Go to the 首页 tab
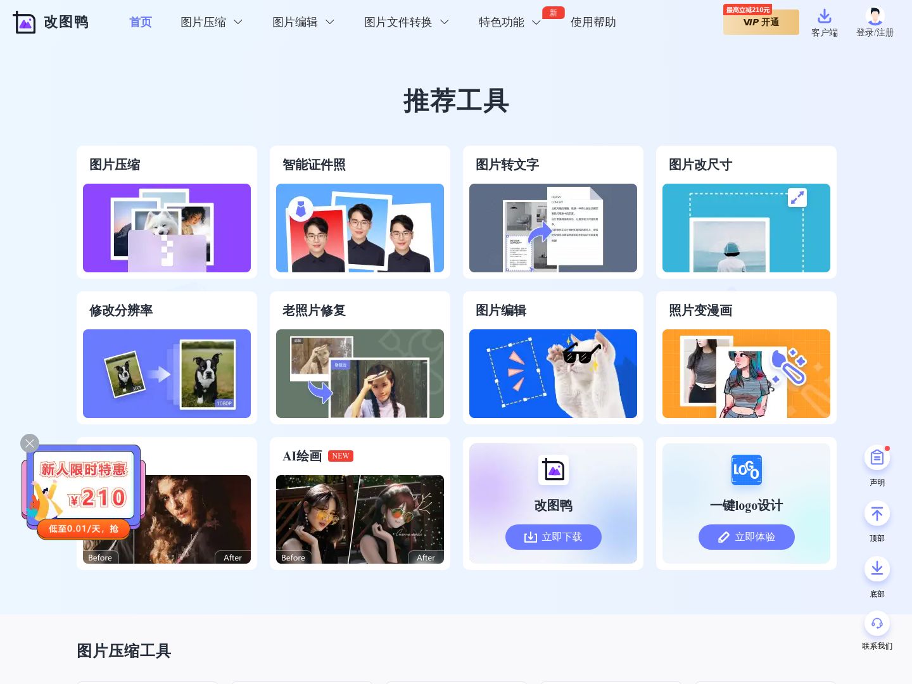The image size is (912, 684). pos(141,22)
